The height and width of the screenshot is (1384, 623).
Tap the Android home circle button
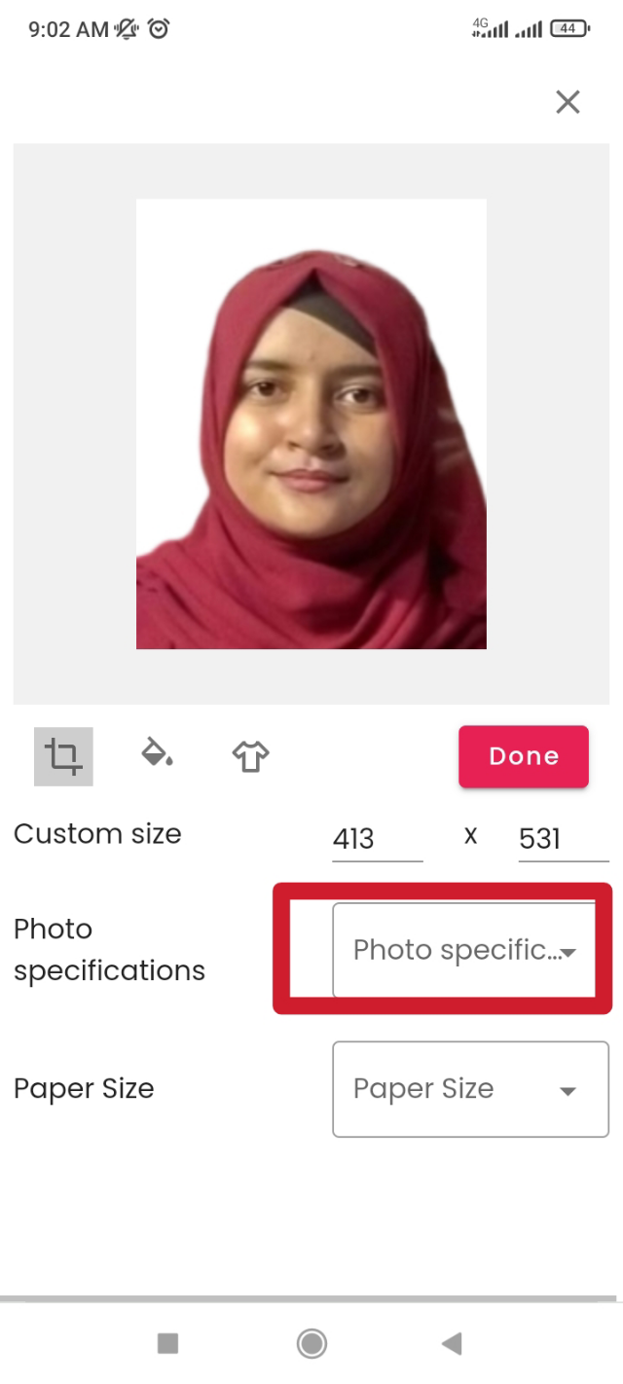pyautogui.click(x=311, y=1344)
